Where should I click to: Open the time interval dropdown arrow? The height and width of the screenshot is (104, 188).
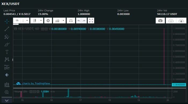click(27, 21)
